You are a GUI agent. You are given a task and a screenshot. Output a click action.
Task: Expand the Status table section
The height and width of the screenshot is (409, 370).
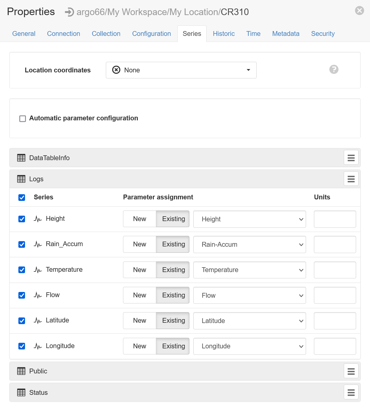pos(185,392)
